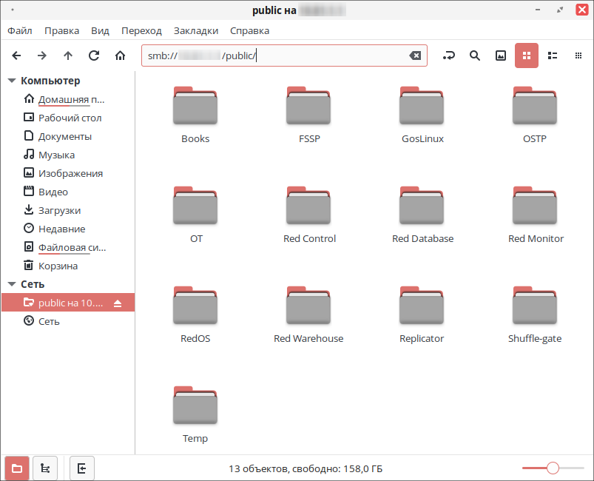Screen dimensions: 594x481
Task: Open Недавние in the sidebar
Action: (x=68, y=229)
